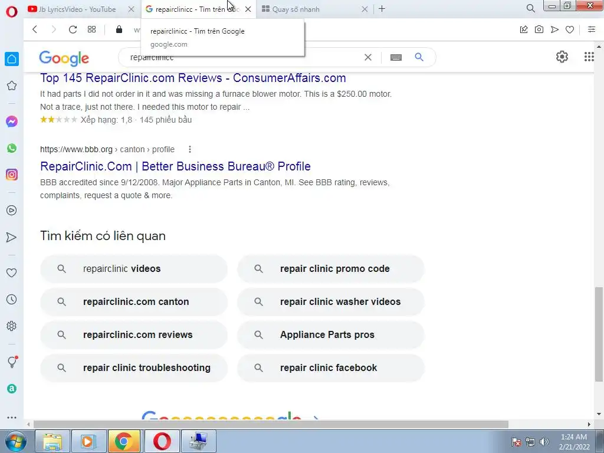
Task: Open sidebar bookmarks heart panel
Action: coord(12,273)
